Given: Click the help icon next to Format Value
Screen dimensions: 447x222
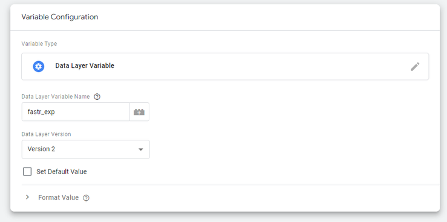Looking at the screenshot, I should 86,198.
